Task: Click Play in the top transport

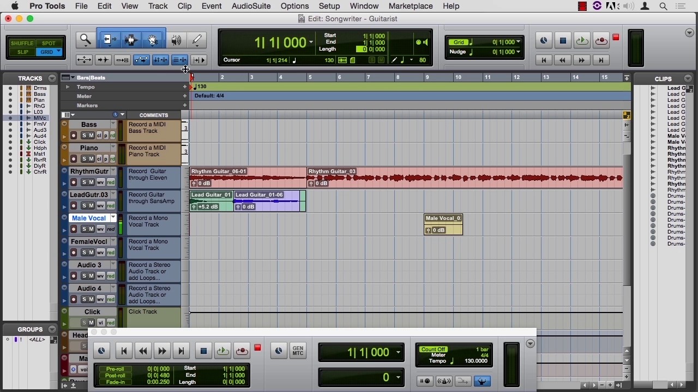Action: pos(582,41)
